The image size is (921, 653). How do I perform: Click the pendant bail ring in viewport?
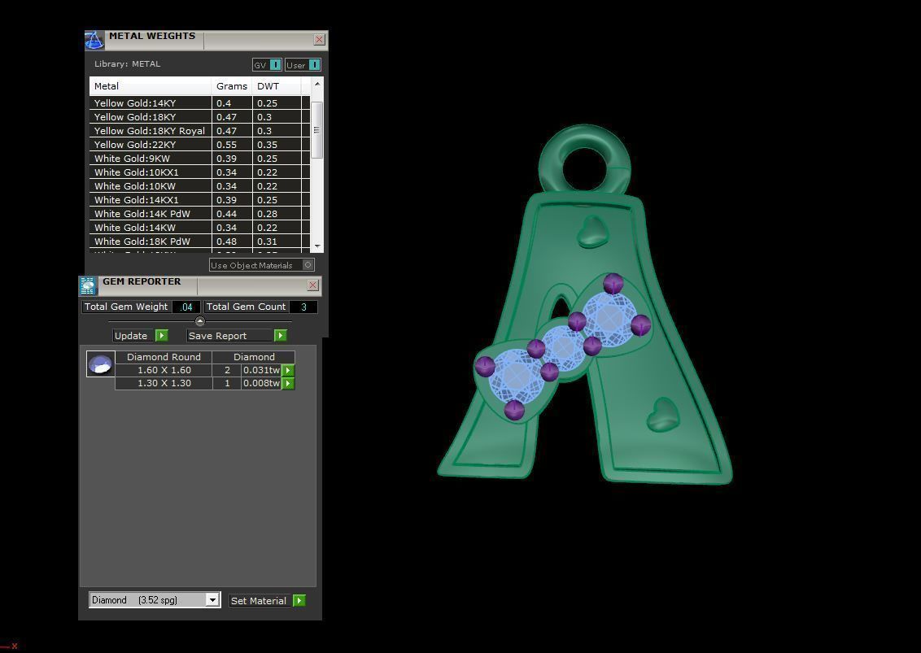(x=584, y=159)
